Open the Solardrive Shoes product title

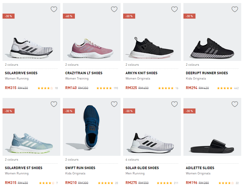pos(21,73)
